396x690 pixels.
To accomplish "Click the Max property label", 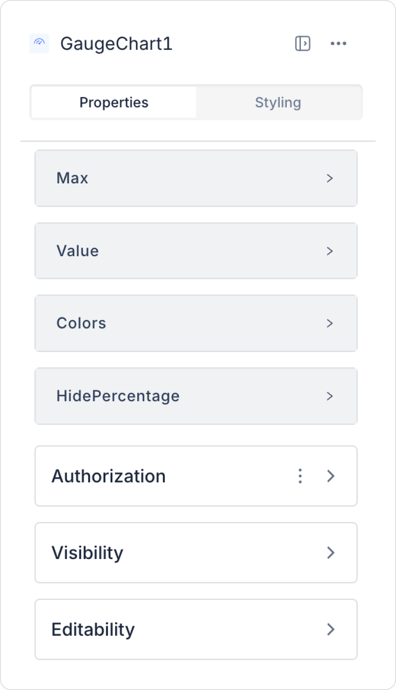I will coord(72,178).
